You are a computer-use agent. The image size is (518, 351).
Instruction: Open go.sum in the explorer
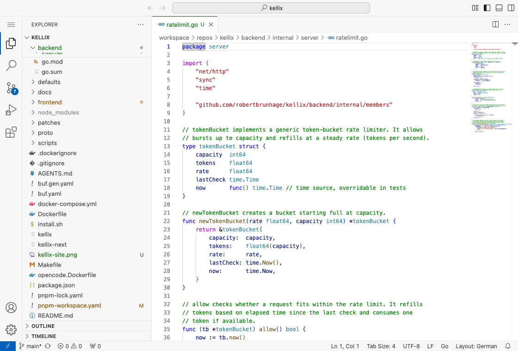87,72
